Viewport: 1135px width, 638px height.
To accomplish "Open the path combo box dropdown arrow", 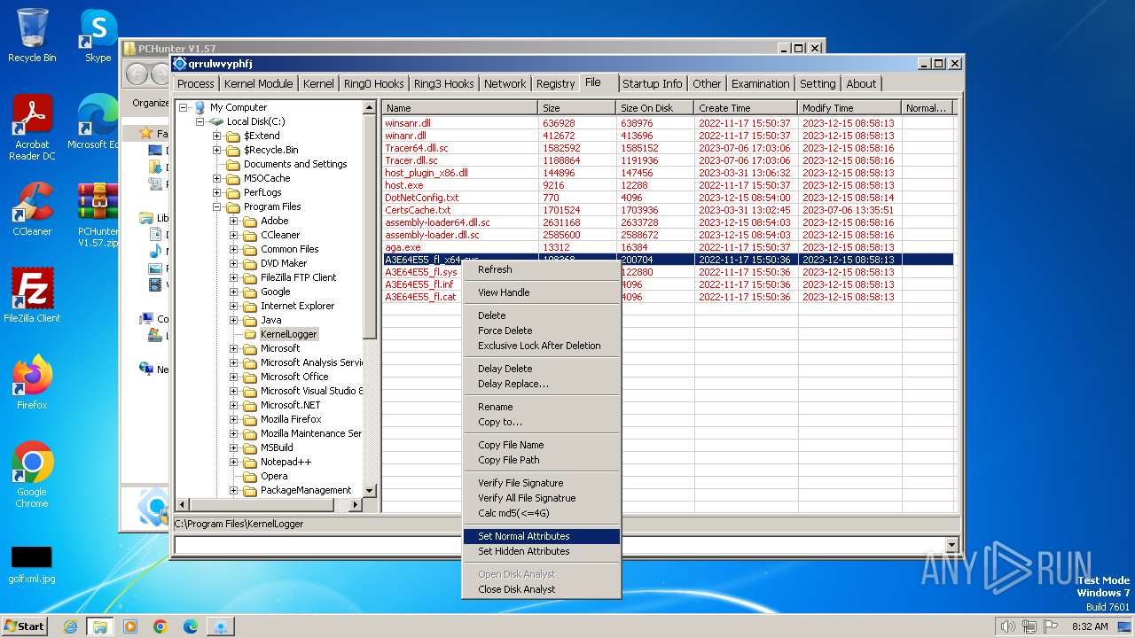I will (952, 545).
